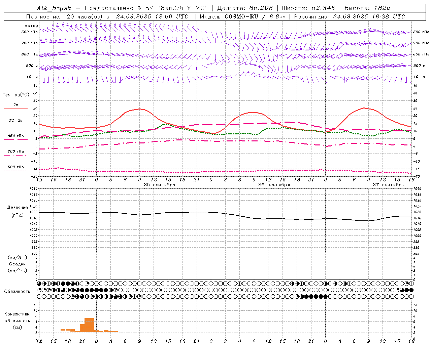Click the left '1020' pressure axis tick
This screenshot has height=344, width=431.
coord(33,212)
